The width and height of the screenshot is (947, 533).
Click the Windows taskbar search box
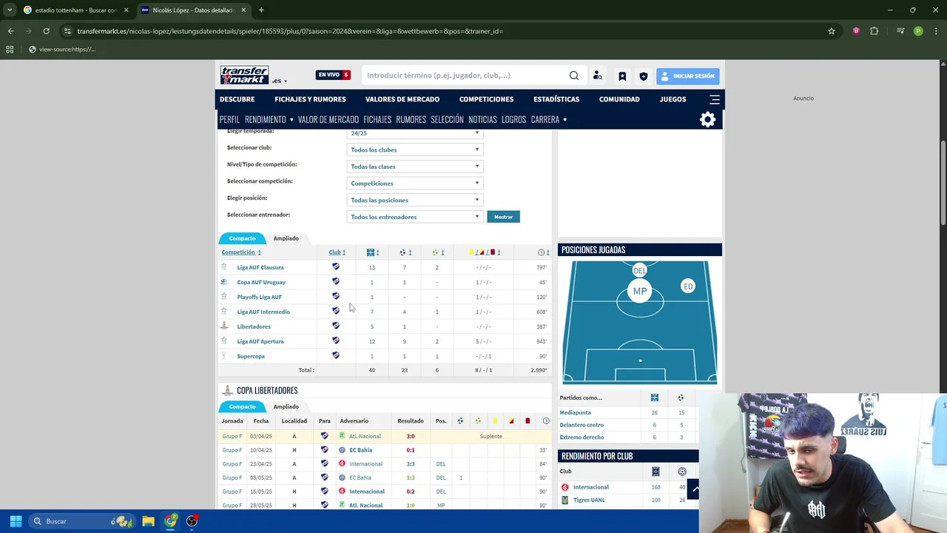click(82, 521)
